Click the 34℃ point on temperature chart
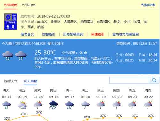This screenshot has height=121, width=160. pyautogui.click(x=39, y=115)
